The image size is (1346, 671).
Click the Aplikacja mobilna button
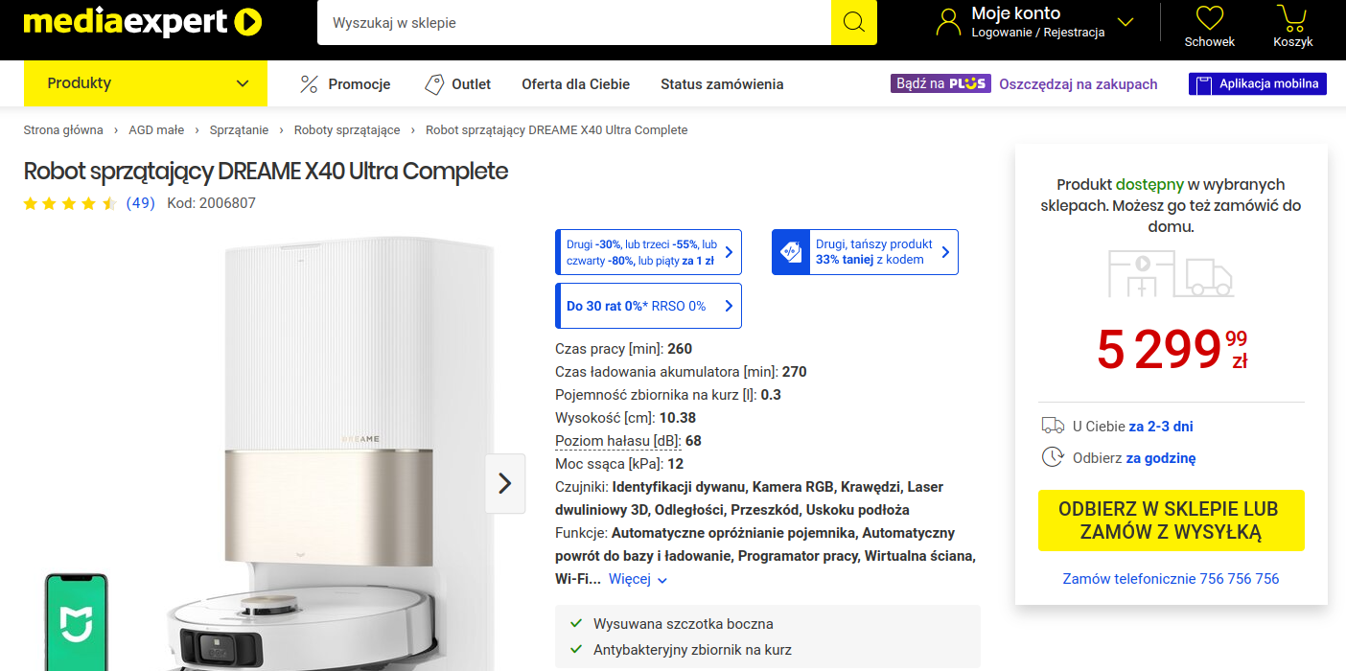point(1258,84)
